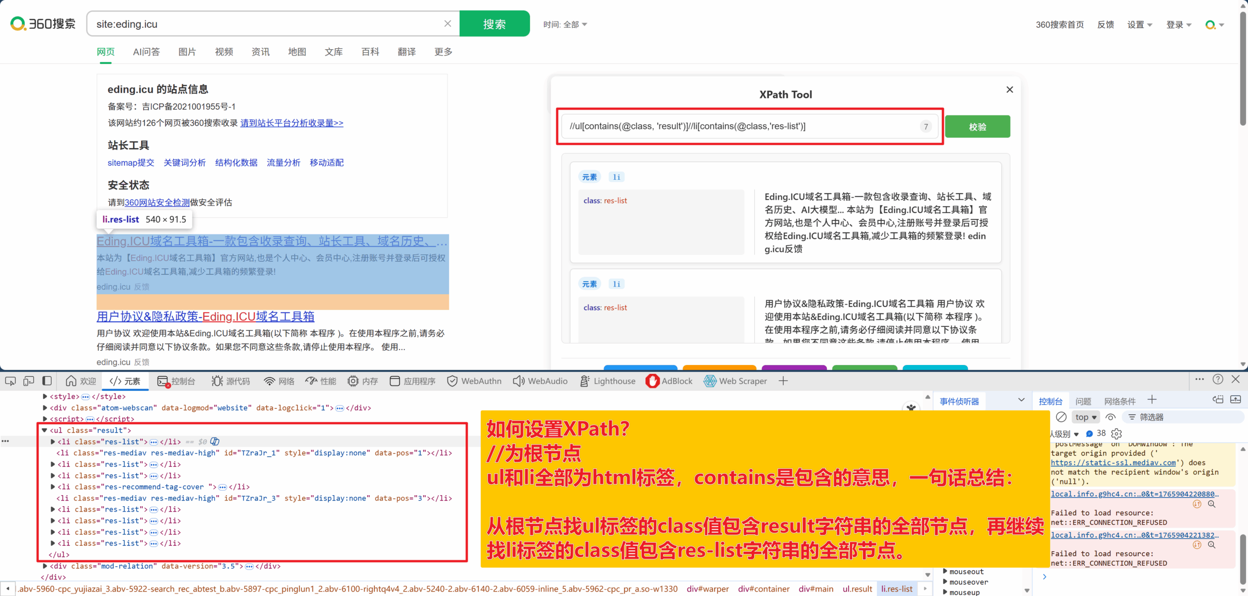The image size is (1248, 596).
Task: Open the top context dropdown in console
Action: [x=1086, y=417]
